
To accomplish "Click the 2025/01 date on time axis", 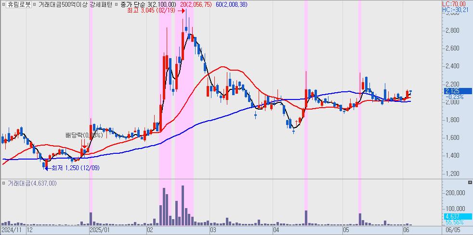I will pyautogui.click(x=100, y=230).
